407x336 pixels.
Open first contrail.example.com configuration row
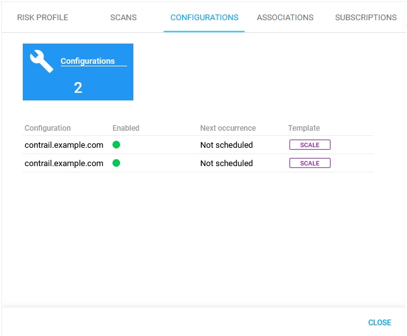click(64, 145)
